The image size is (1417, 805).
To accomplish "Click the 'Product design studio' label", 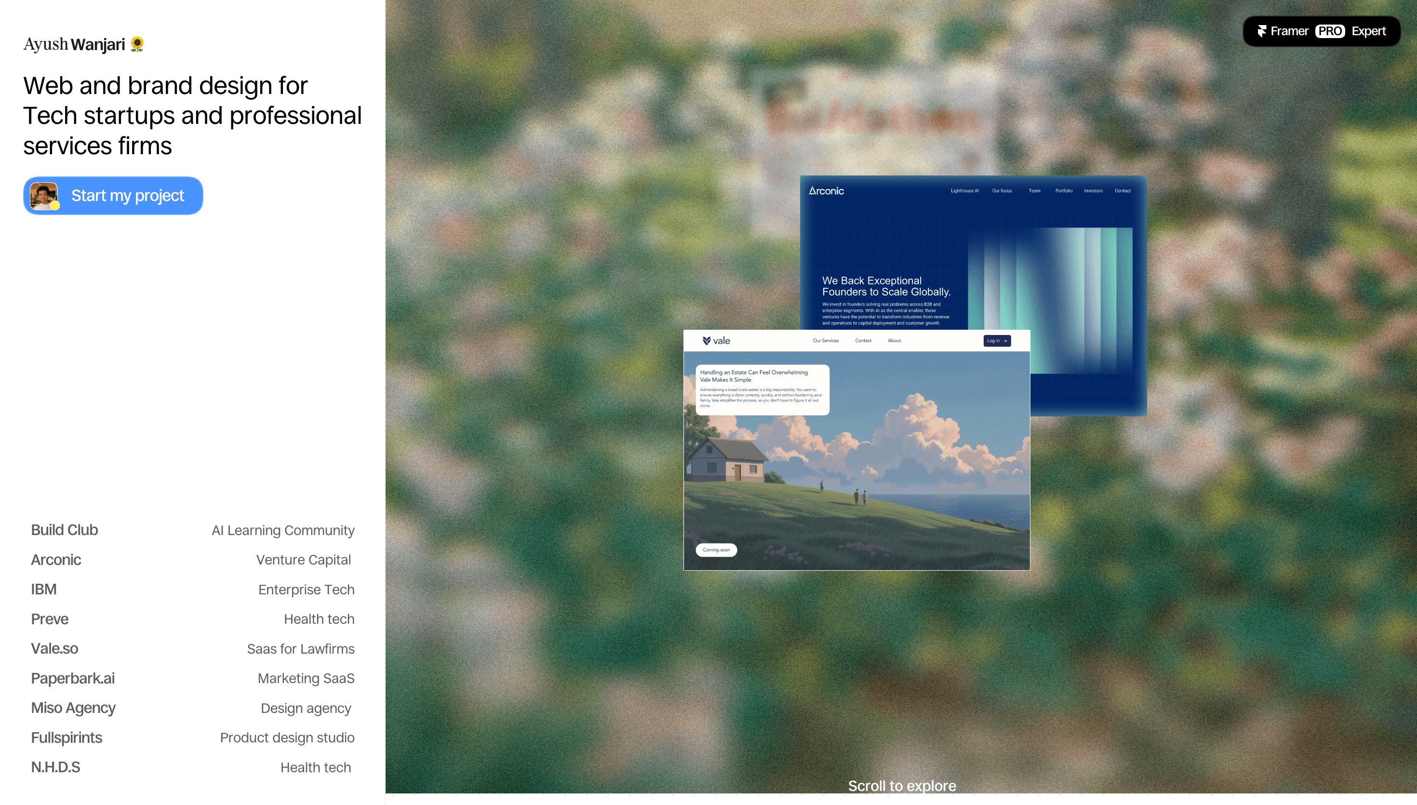I will point(287,738).
